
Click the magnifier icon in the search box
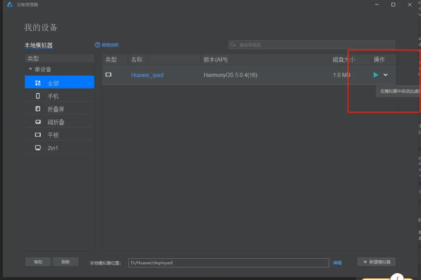pos(234,45)
